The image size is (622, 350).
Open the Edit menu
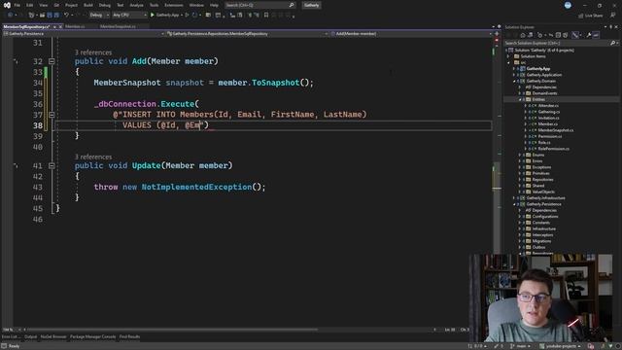tap(30, 5)
